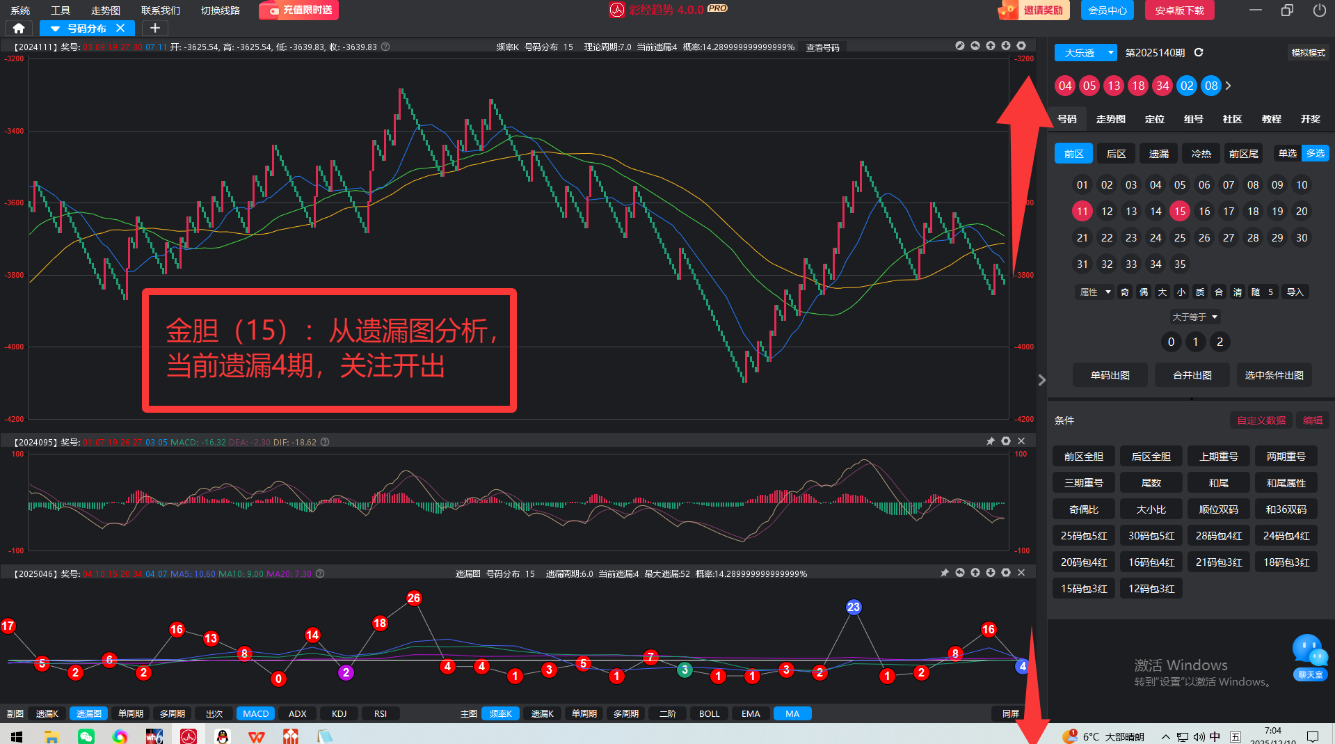Click the pencil edit icon on main chart
This screenshot has width=1335, height=744.
pos(960,46)
